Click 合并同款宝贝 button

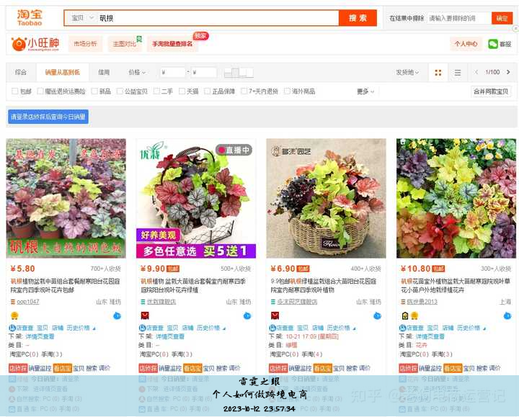tap(491, 91)
